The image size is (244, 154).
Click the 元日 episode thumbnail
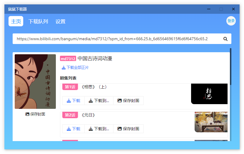click(211, 122)
